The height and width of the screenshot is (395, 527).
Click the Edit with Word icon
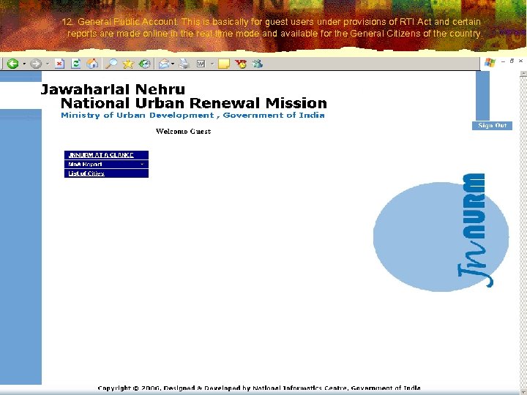[x=201, y=64]
